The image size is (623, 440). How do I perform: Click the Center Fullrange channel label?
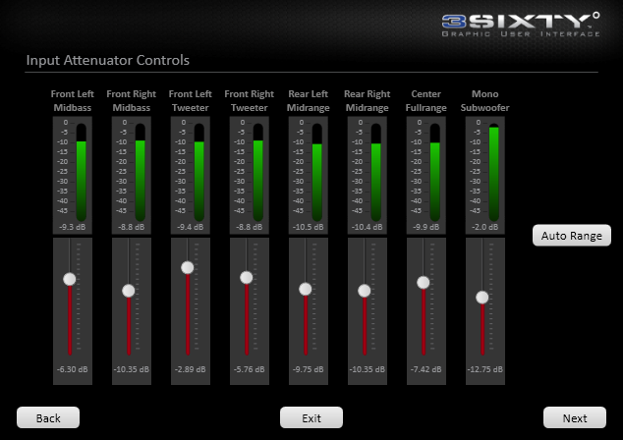tap(425, 101)
